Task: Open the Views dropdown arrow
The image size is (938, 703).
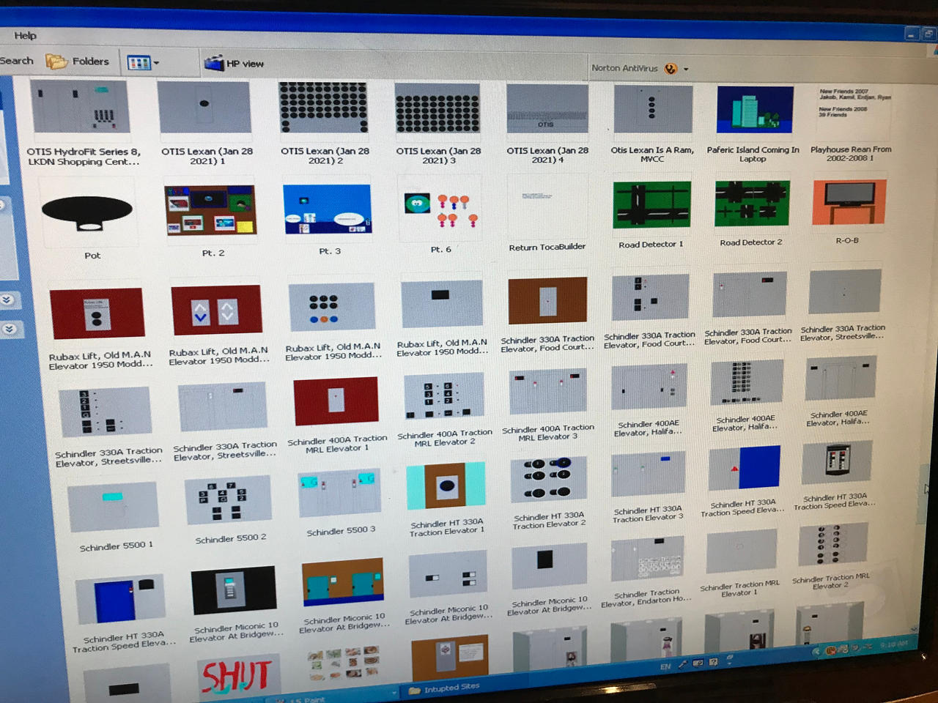Action: click(154, 62)
